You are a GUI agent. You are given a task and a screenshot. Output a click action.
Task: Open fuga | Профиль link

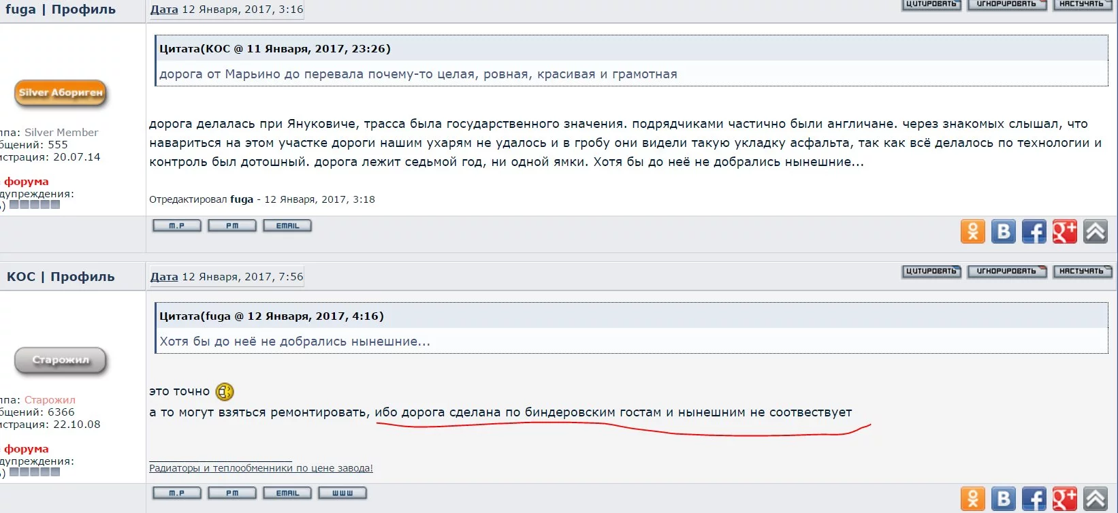coord(61,10)
